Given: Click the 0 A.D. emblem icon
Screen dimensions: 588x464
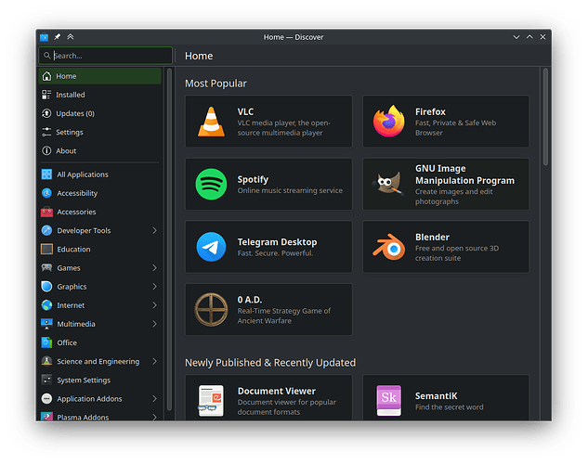Looking at the screenshot, I should (x=211, y=310).
